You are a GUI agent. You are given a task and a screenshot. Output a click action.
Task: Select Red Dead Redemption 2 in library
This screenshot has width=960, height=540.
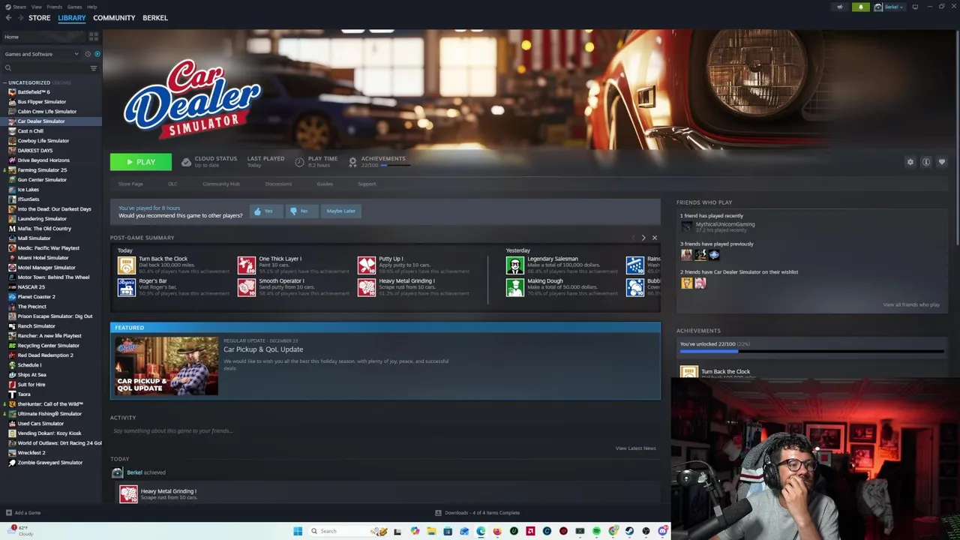pyautogui.click(x=45, y=355)
